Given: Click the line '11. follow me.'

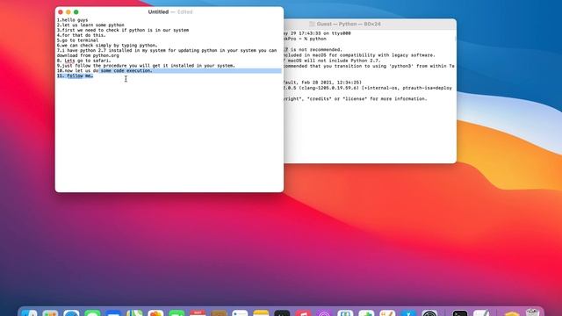Looking at the screenshot, I should coord(75,75).
